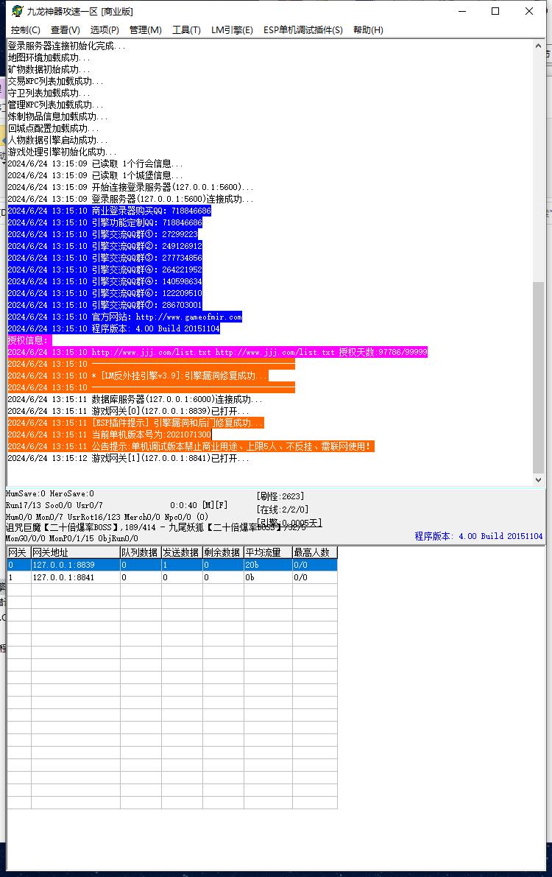Screen dimensions: 552x877
Task: Click log line 引擎功能定制QQ: 718846686
Action: pos(105,222)
